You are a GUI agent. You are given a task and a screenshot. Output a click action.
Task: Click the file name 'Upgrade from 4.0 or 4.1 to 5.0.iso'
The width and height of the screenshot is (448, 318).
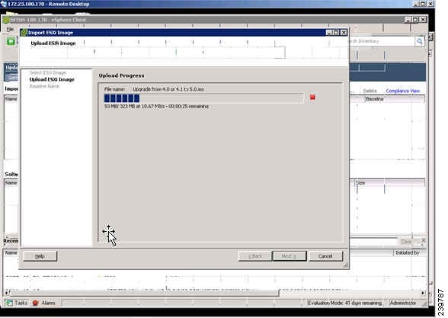click(168, 89)
